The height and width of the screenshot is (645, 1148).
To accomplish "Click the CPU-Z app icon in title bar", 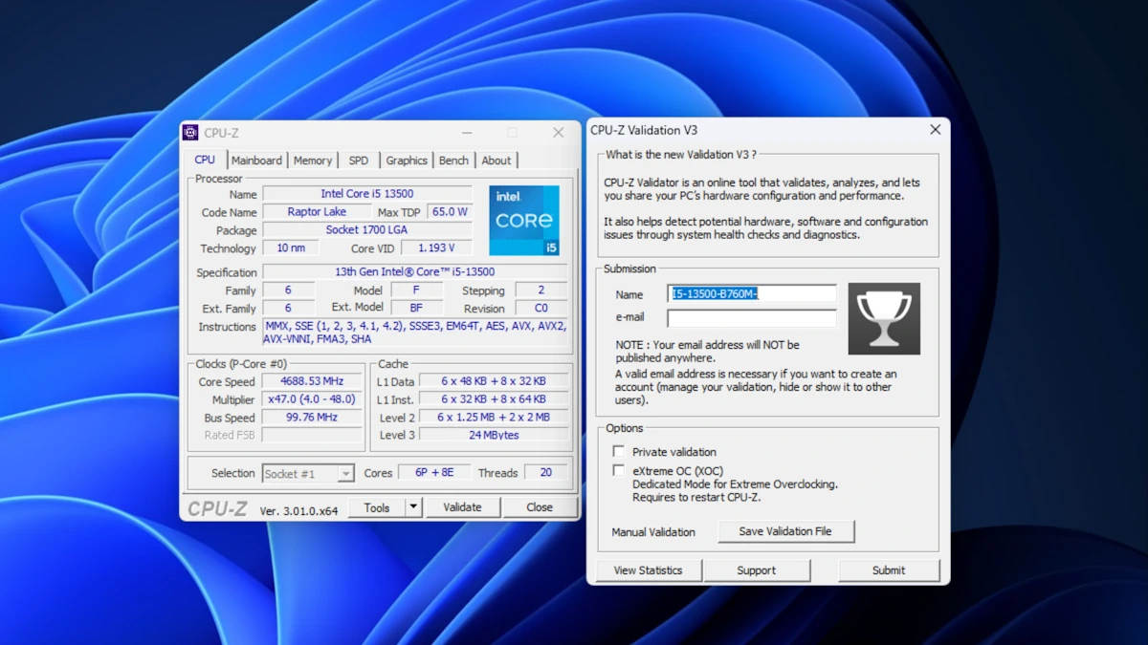I will point(190,133).
